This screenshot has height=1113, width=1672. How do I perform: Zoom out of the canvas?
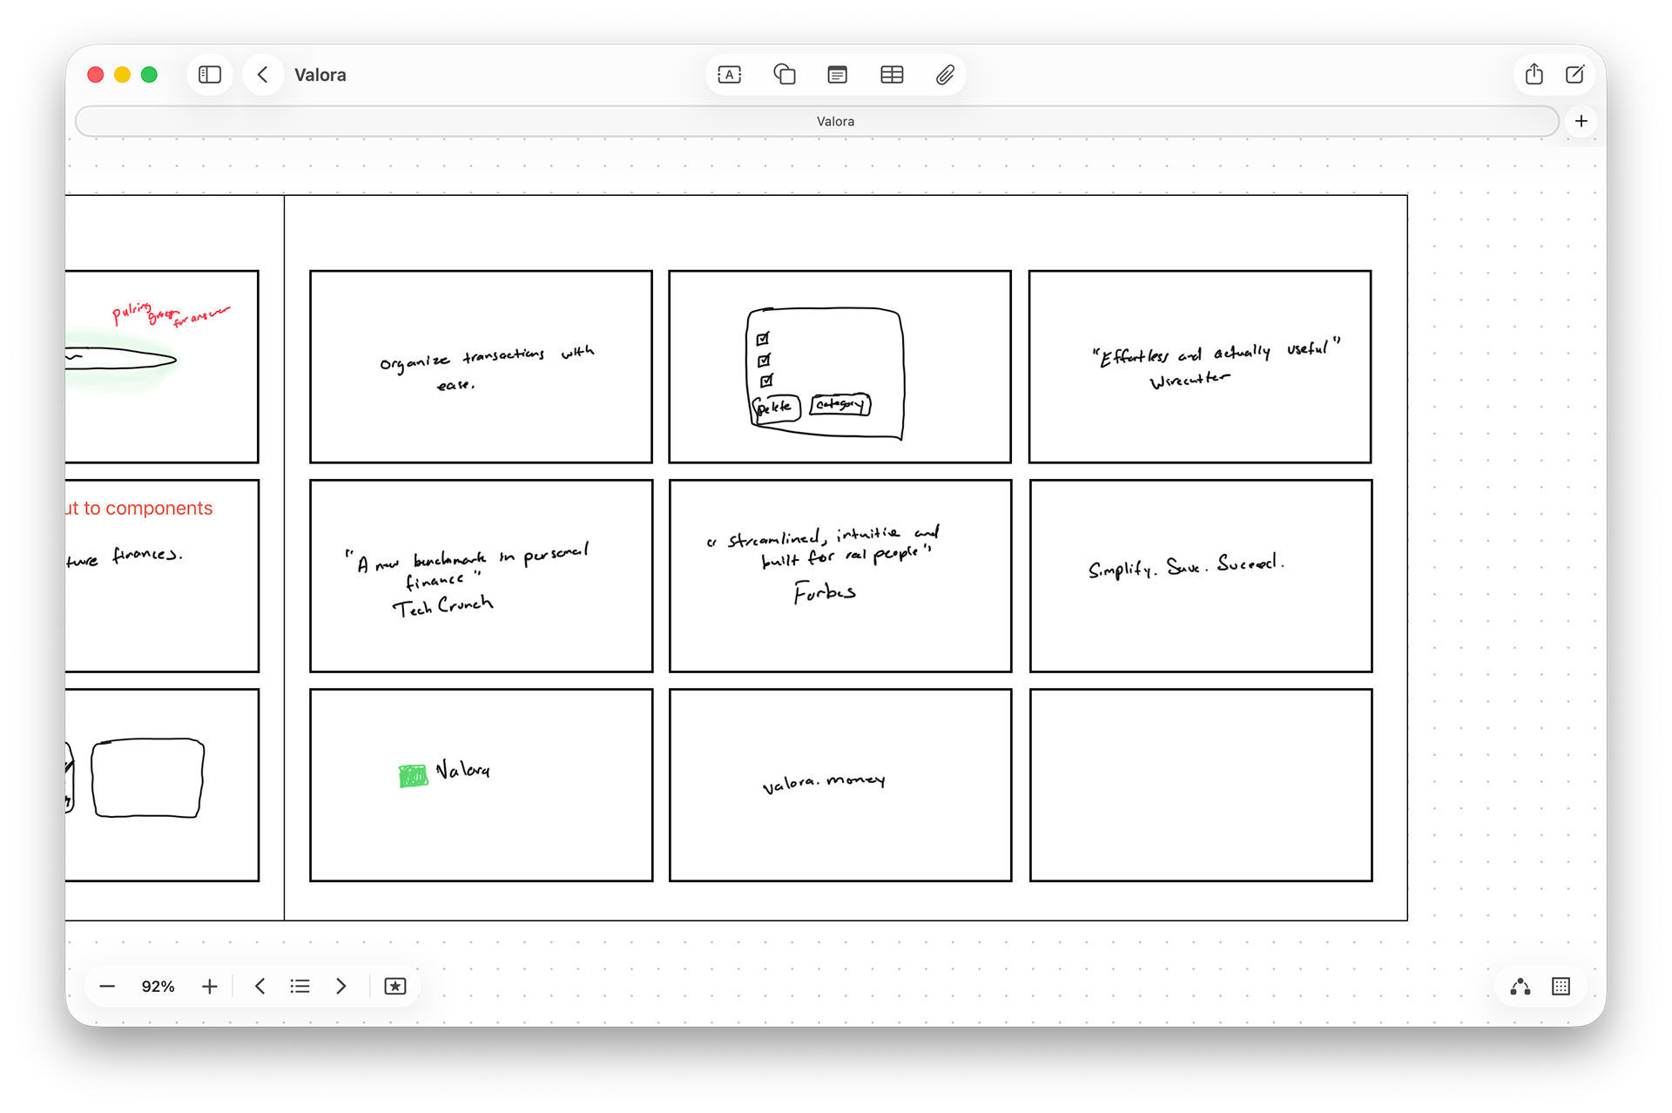[107, 986]
